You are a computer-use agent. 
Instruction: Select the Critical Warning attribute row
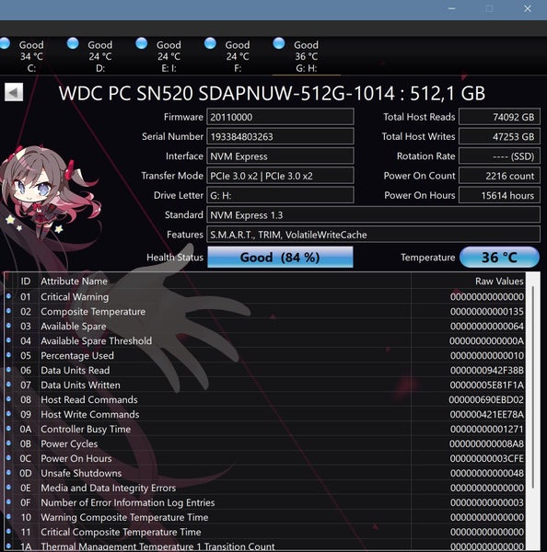pos(265,297)
